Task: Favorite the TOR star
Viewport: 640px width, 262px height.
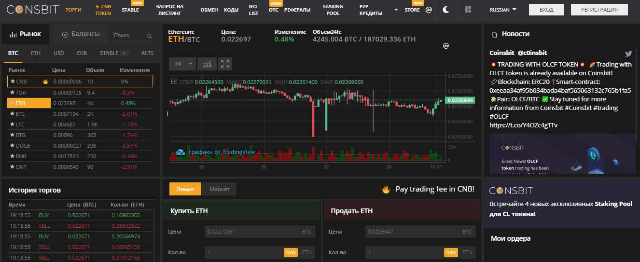Action: [x=13, y=92]
